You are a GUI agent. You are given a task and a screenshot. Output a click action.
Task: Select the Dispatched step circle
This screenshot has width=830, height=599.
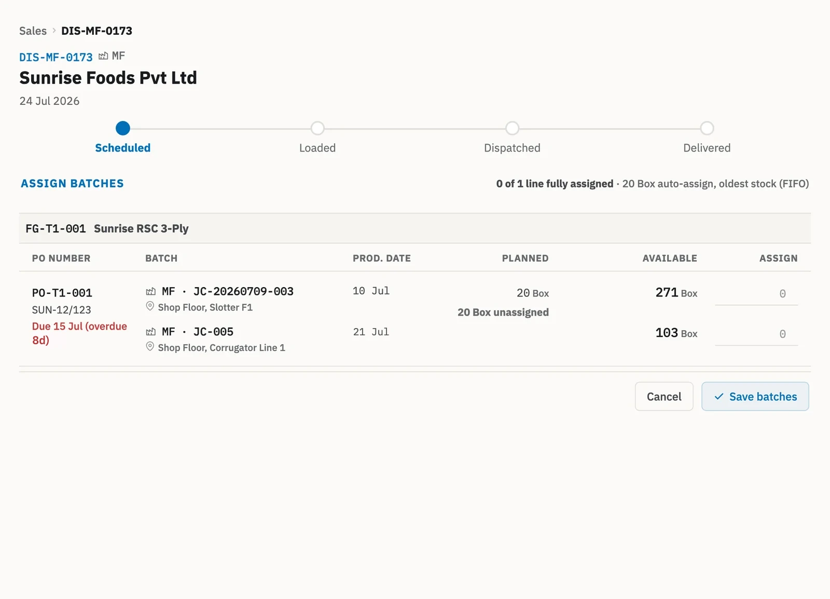[513, 128]
